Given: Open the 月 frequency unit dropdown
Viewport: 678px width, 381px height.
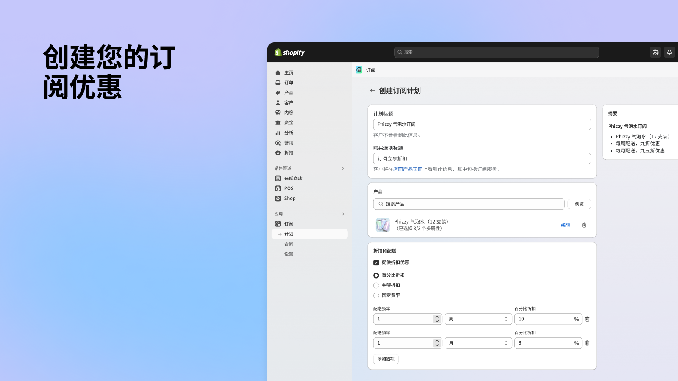Looking at the screenshot, I should (478, 343).
